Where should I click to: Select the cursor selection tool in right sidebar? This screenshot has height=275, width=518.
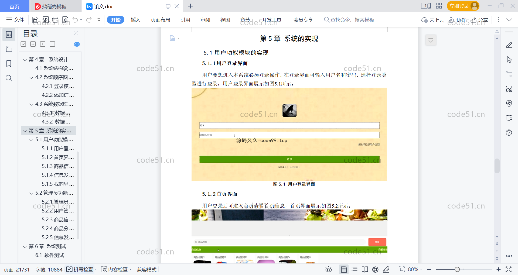509,60
